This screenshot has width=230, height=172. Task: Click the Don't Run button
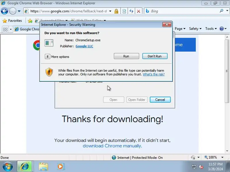point(155,56)
